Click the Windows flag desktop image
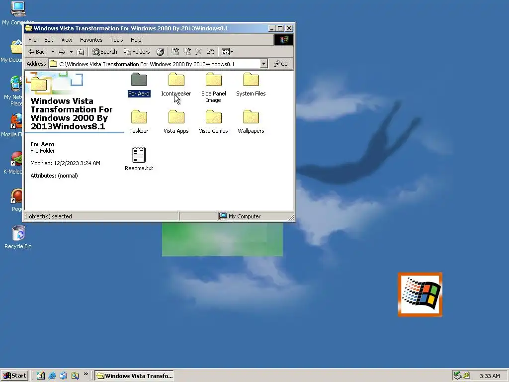 click(420, 294)
